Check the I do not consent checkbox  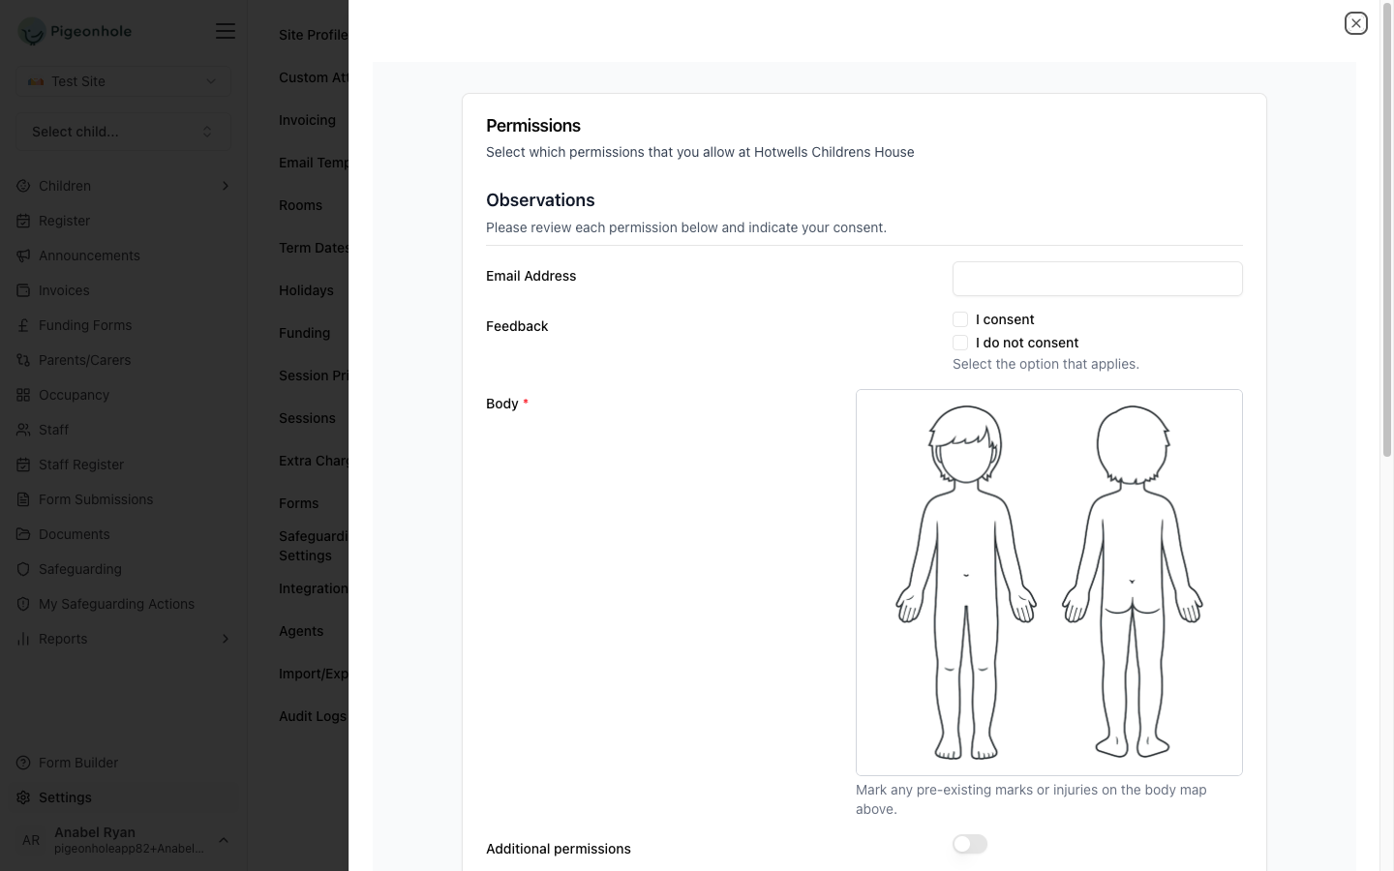point(960,343)
